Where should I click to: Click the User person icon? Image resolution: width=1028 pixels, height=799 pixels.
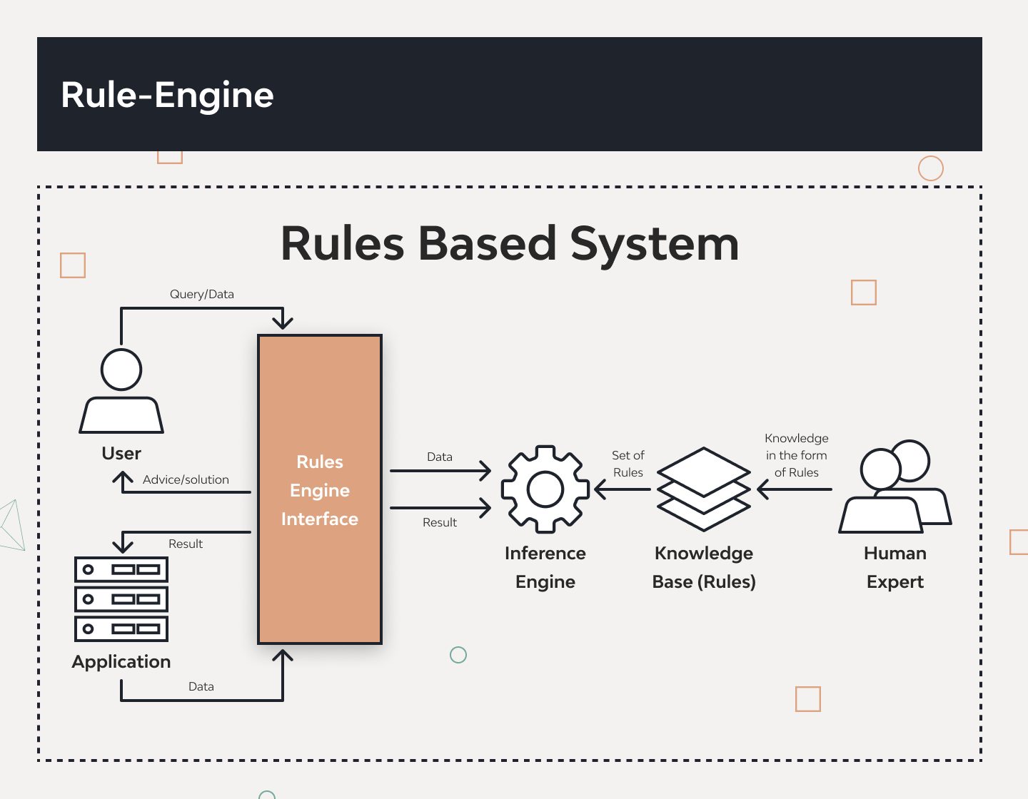pos(121,390)
